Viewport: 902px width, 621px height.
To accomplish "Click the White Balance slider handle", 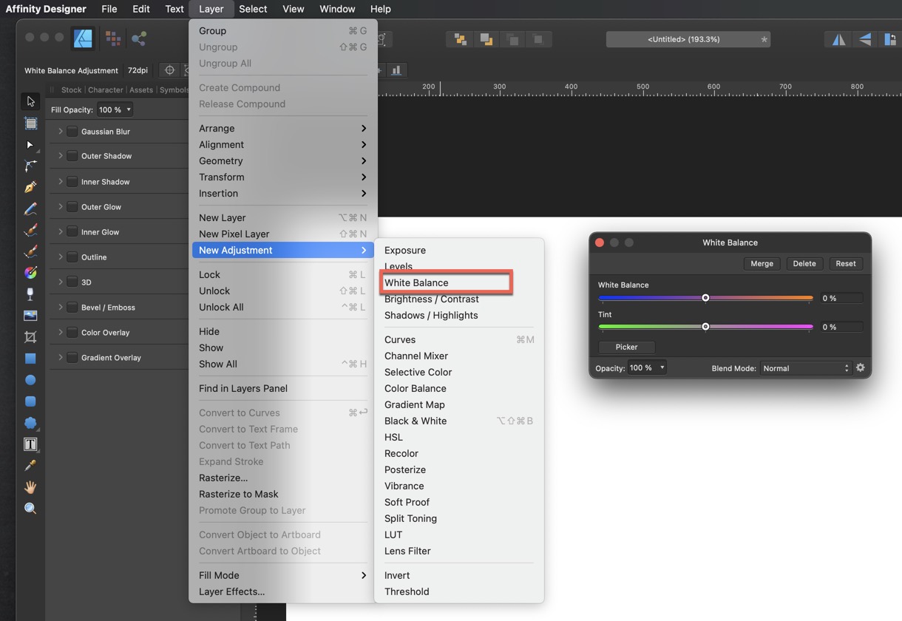I will 705,298.
